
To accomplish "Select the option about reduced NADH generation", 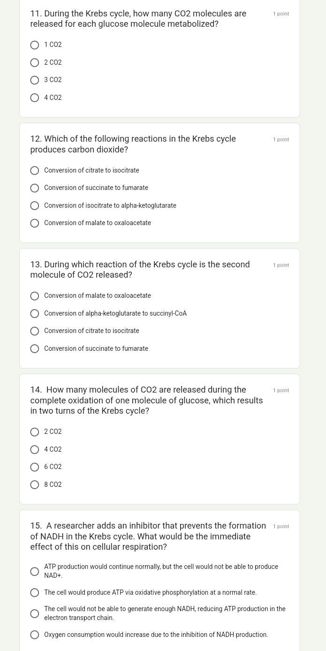I will [34, 613].
